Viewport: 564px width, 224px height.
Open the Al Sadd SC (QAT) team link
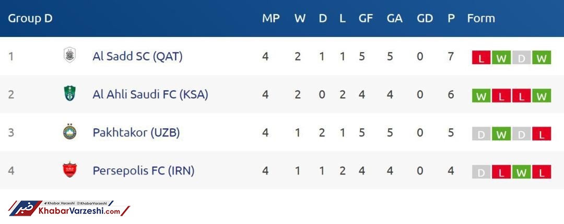[x=137, y=56]
